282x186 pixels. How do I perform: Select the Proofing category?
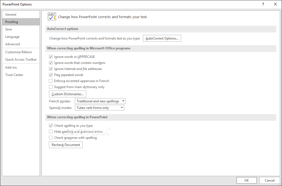[x=21, y=22]
